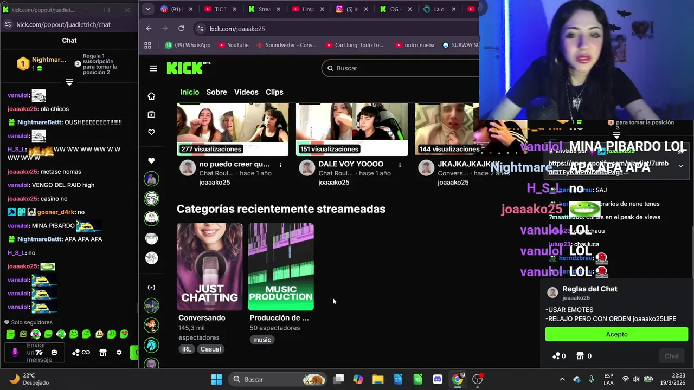Viewport: 694px width, 390px height.
Task: Click the music tag under Producción de
Action: point(262,340)
